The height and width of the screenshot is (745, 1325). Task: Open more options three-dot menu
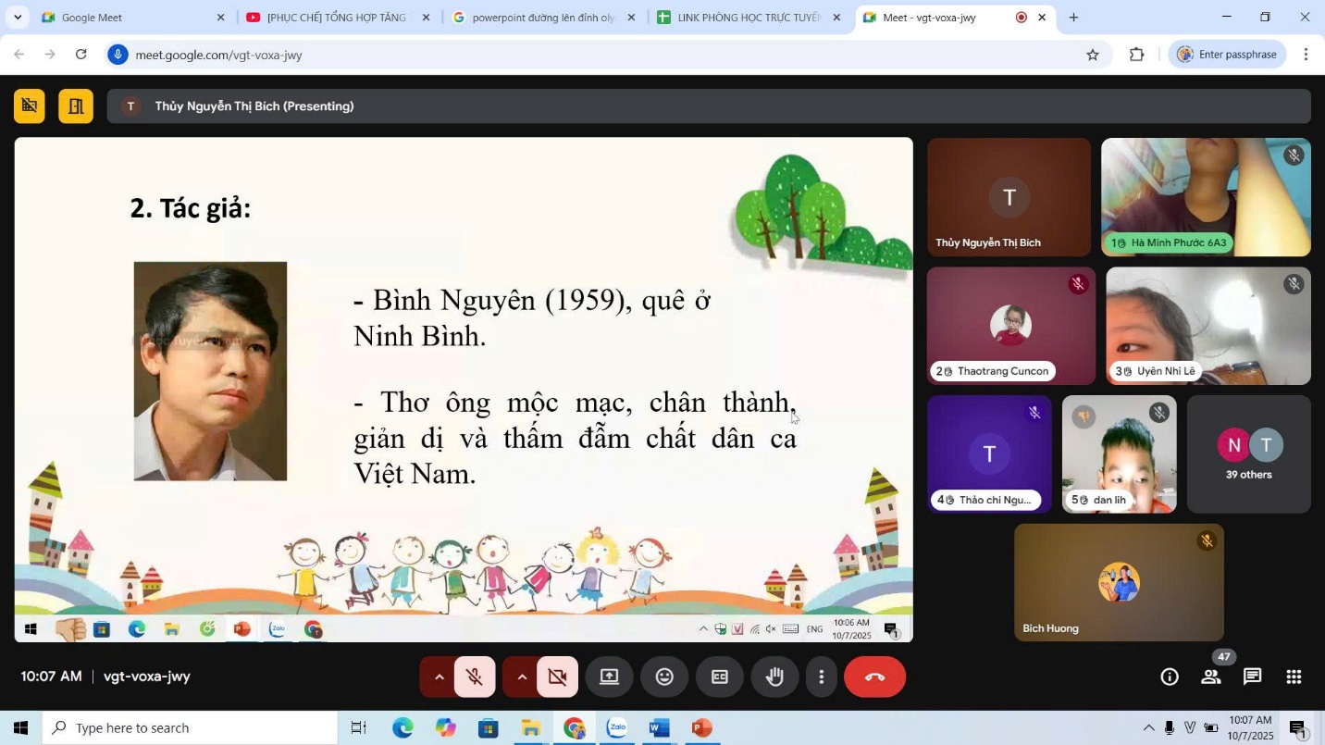(x=821, y=677)
